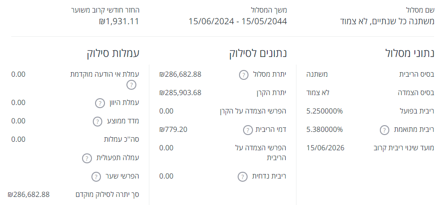This screenshot has width=444, height=205.
Task: Show explanation icon for עמלת היוון
Action: 100,103
